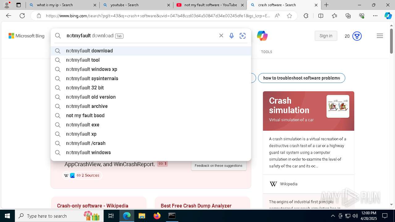Open tab actions menu icon
Screen dimensions: 395x222
point(19,5)
